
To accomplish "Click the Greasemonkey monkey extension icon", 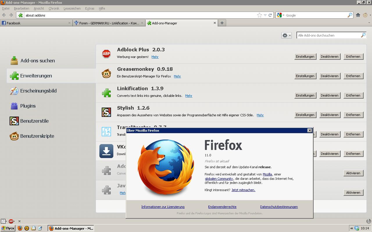I will coord(106,73).
